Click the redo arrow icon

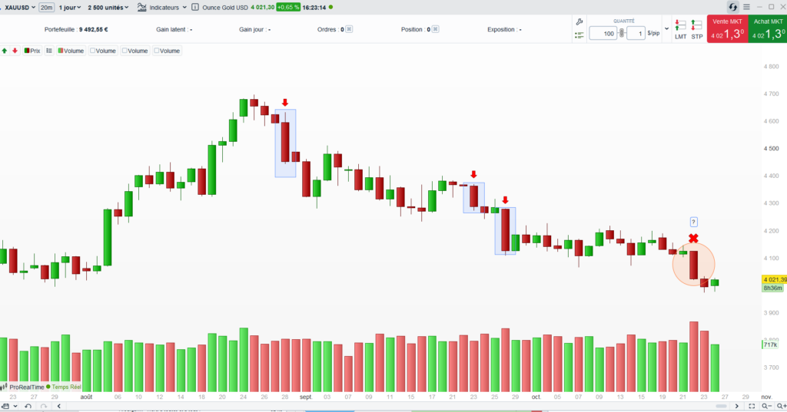click(44, 406)
